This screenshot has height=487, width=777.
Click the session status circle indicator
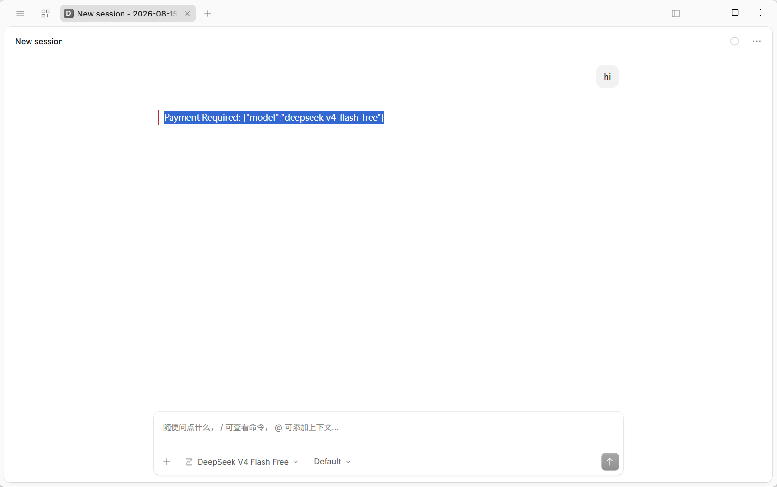click(x=735, y=41)
